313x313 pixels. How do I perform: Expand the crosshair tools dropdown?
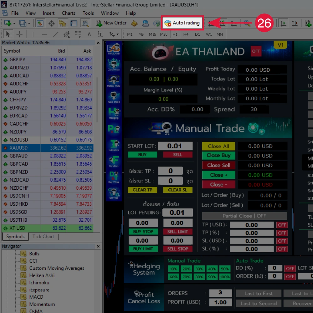pos(118,34)
